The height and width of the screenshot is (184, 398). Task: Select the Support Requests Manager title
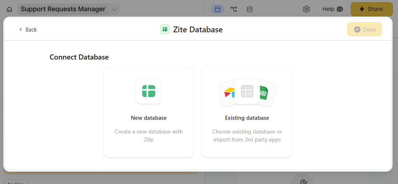point(63,9)
